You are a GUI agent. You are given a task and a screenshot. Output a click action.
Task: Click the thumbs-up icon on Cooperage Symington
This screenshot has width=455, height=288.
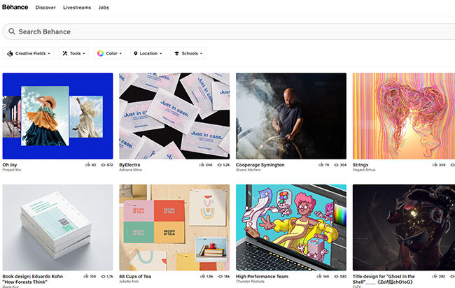pyautogui.click(x=321, y=164)
